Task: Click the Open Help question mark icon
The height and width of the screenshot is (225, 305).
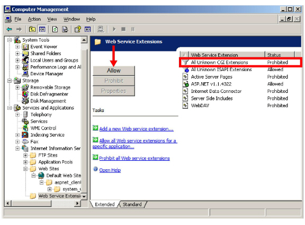Action: [95, 169]
